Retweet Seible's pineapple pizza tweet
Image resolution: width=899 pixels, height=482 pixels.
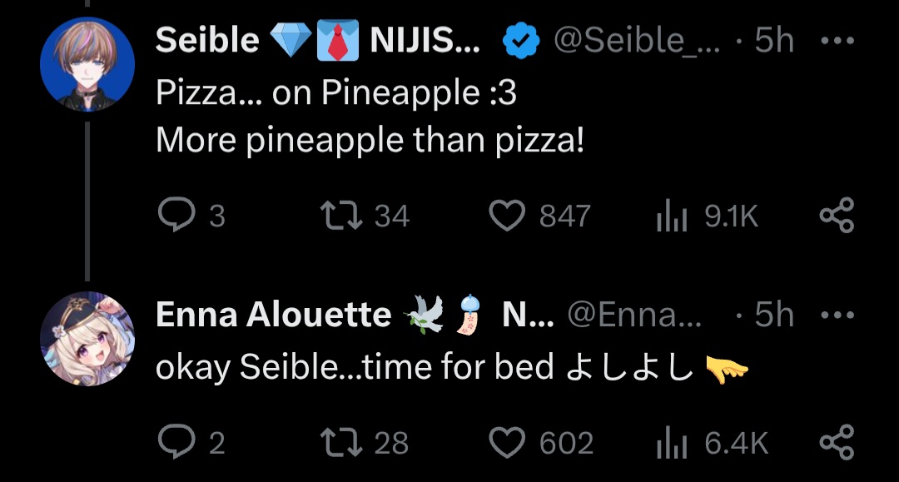tap(340, 216)
